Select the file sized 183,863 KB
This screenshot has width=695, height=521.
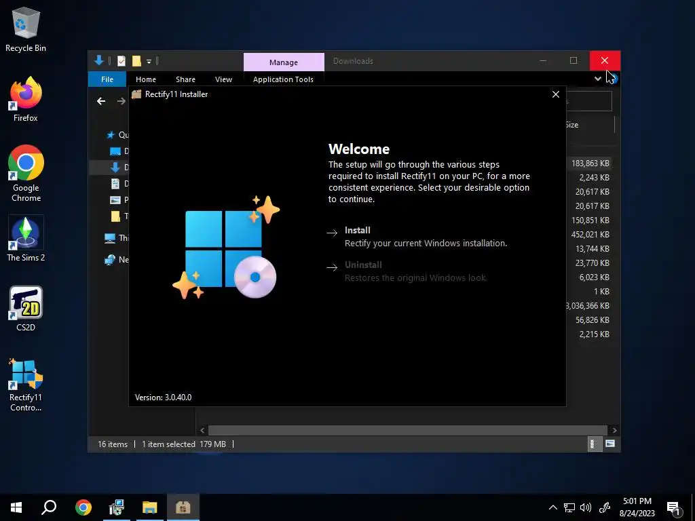[590, 163]
